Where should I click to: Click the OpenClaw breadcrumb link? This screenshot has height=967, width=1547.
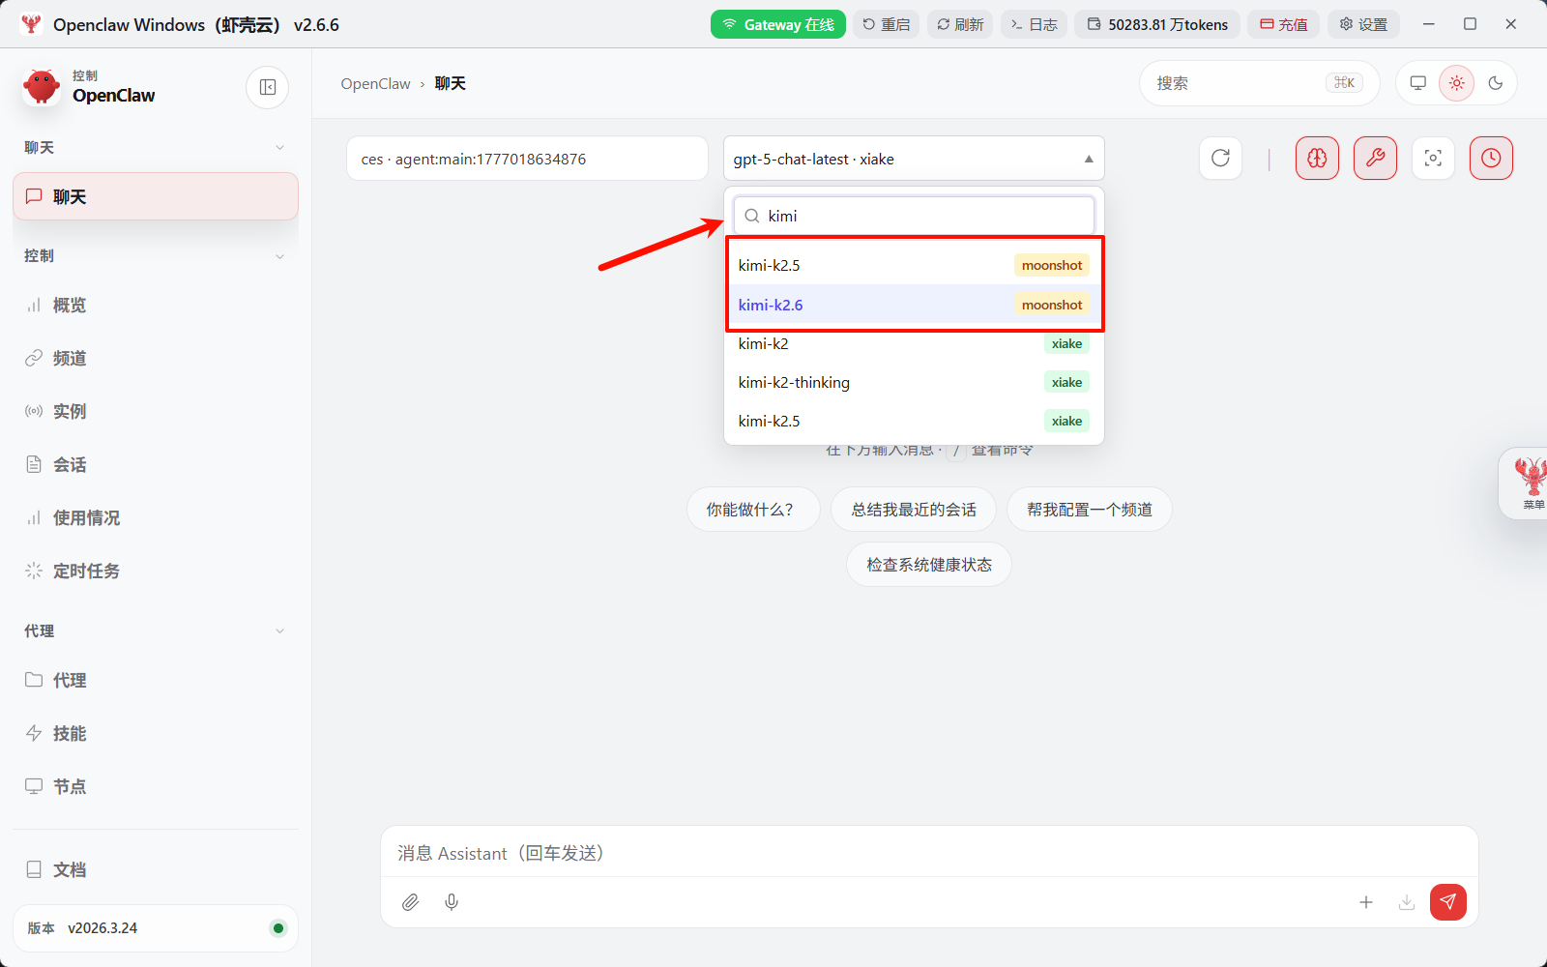pos(376,84)
